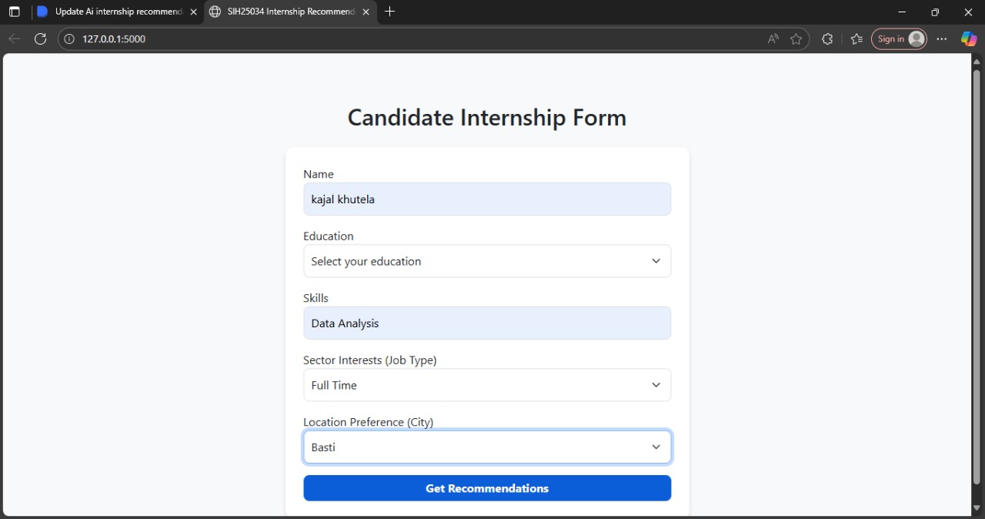Click the Read aloud icon in address bar
This screenshot has width=985, height=519.
pyautogui.click(x=773, y=39)
